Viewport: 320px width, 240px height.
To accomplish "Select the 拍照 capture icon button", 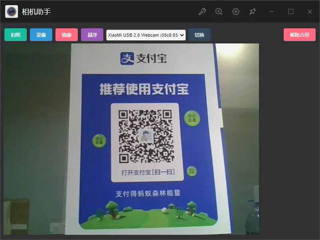I will point(15,35).
